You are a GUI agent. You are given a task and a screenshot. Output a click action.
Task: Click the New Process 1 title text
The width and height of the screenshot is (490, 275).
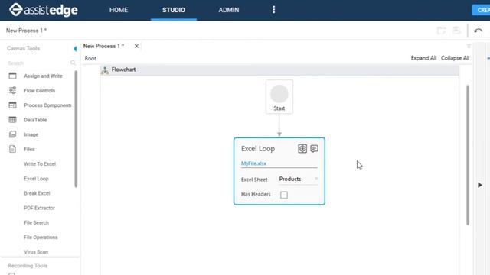point(26,31)
